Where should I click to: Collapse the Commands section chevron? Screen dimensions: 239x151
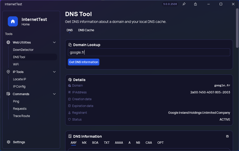[x=54, y=94]
